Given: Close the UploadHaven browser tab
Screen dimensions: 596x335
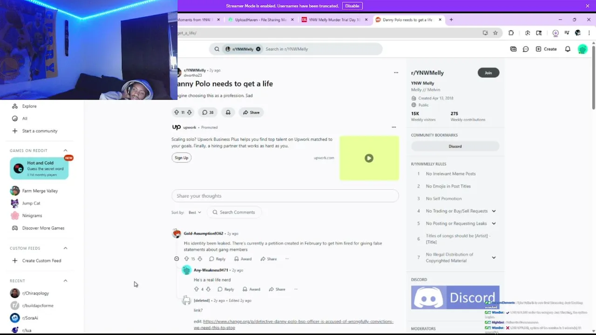Looking at the screenshot, I should coord(292,20).
